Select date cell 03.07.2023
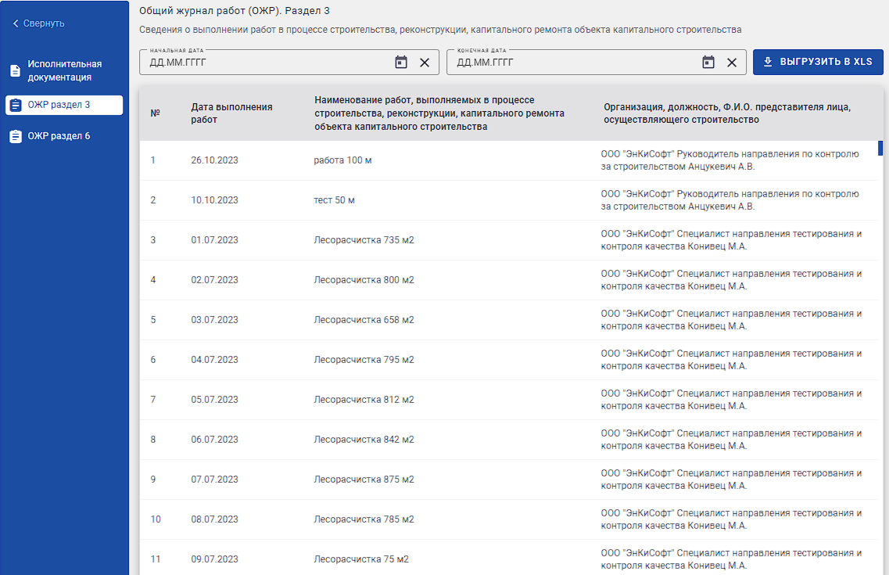 tap(214, 320)
